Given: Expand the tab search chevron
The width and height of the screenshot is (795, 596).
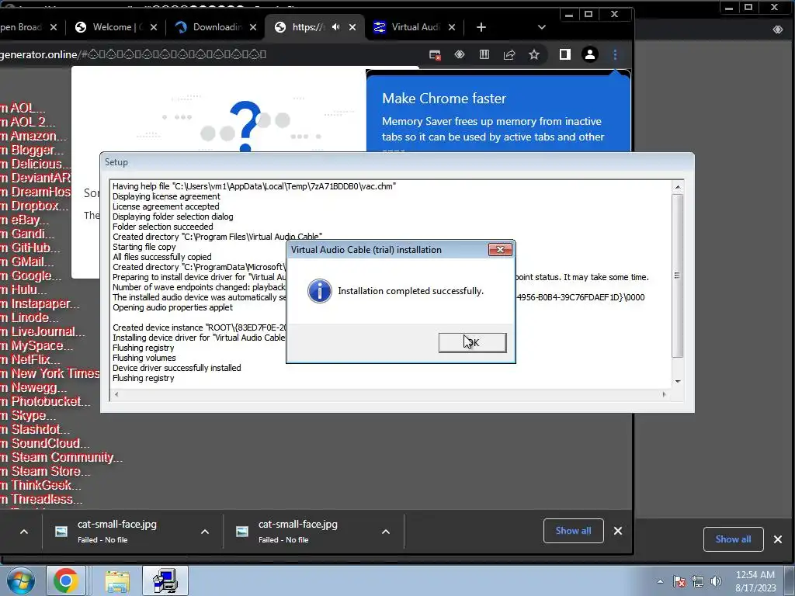Looking at the screenshot, I should (x=541, y=27).
